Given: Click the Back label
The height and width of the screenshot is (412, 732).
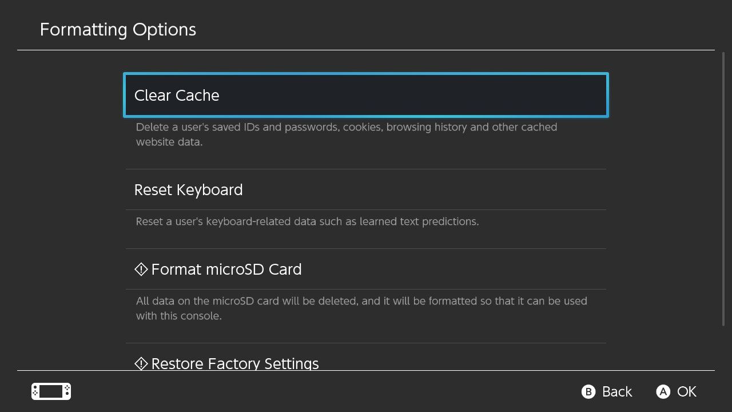Looking at the screenshot, I should pyautogui.click(x=617, y=391).
